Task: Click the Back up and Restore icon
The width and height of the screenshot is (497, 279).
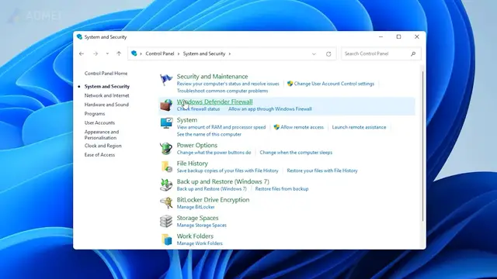Action: (x=166, y=184)
